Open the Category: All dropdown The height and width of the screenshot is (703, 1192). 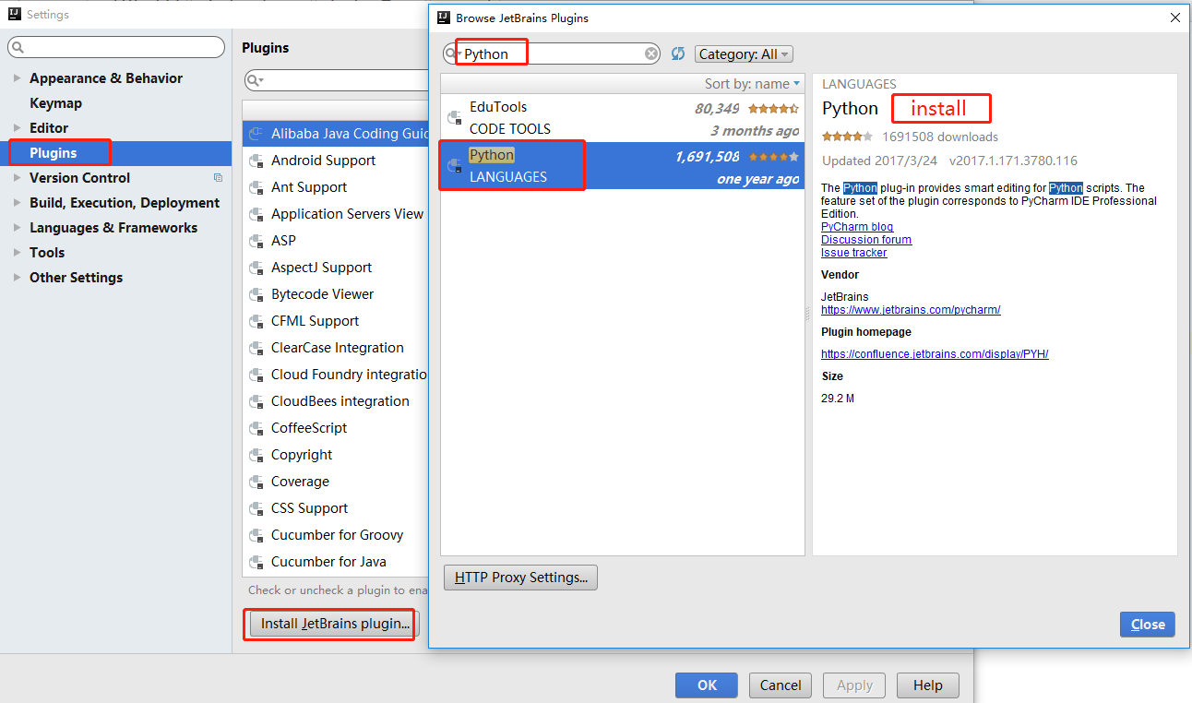pos(744,54)
